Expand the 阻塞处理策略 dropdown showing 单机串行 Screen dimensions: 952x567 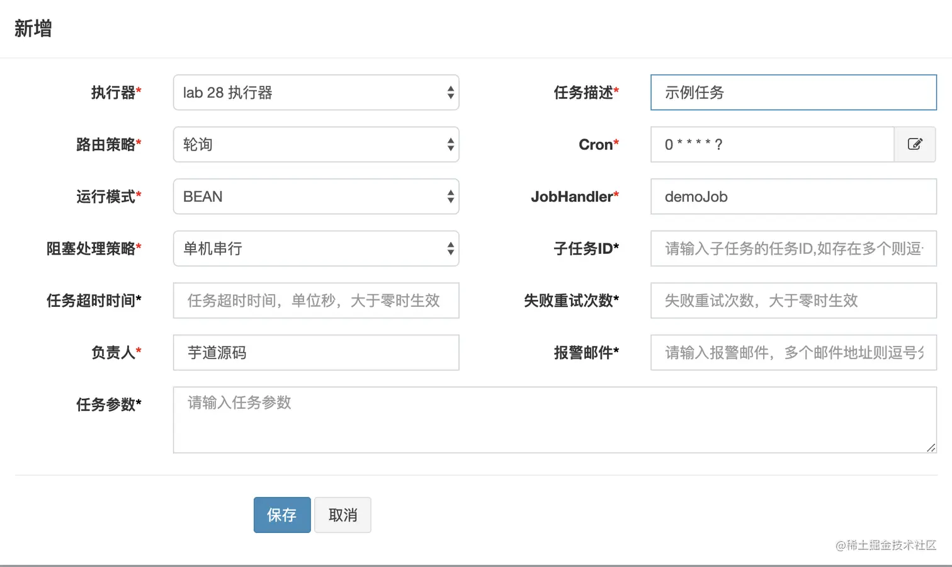pos(316,248)
